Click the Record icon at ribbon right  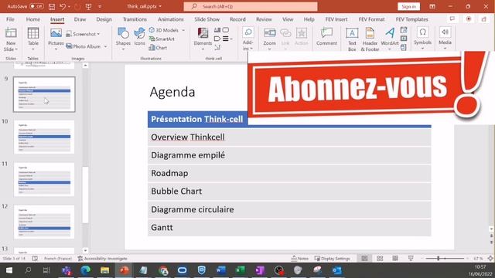click(x=469, y=19)
